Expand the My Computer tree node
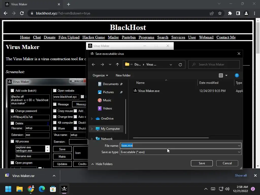260x195 pixels. pyautogui.click(x=92, y=129)
